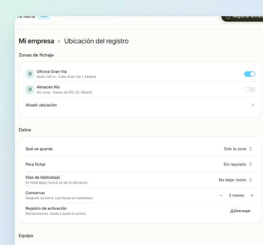
Task: Open Añadir ubicación
Action: click(x=140, y=105)
